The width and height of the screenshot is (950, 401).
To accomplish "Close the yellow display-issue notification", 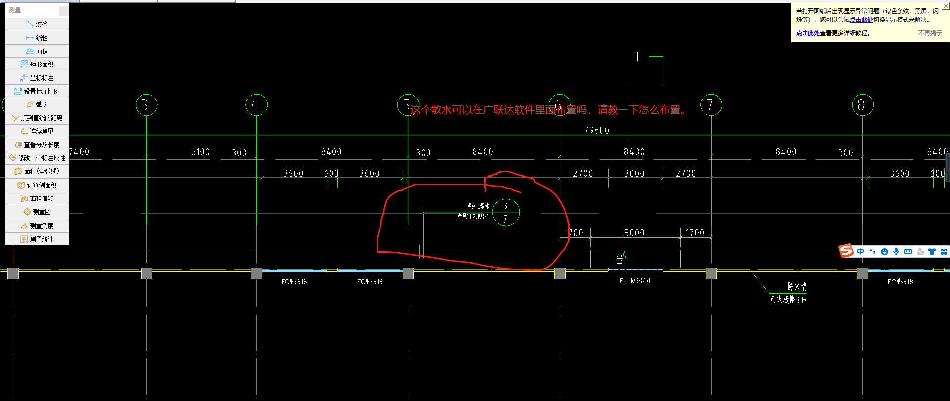I will point(946,6).
